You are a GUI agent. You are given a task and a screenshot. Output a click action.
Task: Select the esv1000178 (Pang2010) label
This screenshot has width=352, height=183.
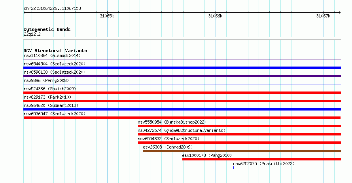click(x=207, y=155)
